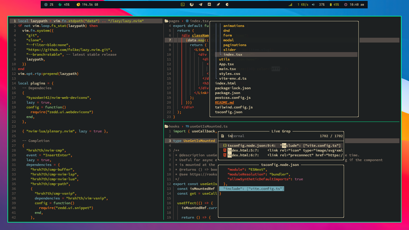Image resolution: width=409 pixels, height=230 pixels.
Task: Click the disk usage pie icon
Action: 78,4
